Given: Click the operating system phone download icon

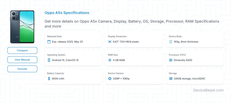Looking at the screenshot, I should (49, 60).
